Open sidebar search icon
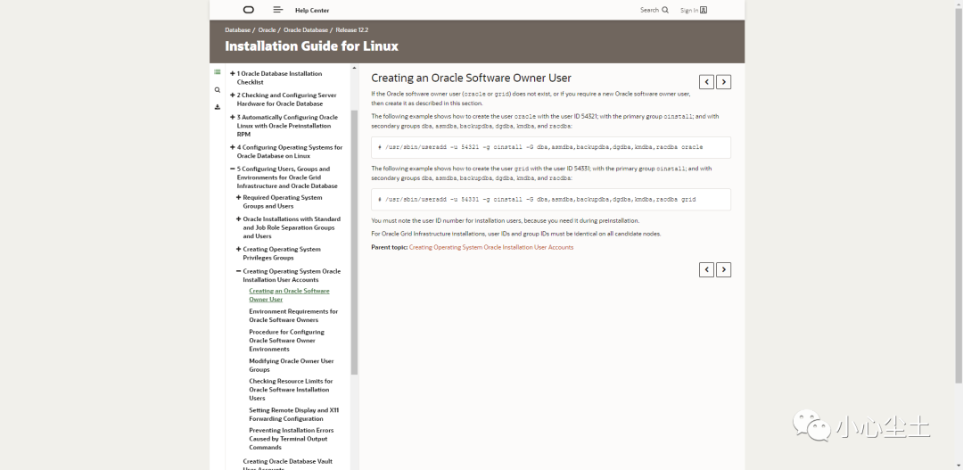The image size is (963, 470). [218, 90]
